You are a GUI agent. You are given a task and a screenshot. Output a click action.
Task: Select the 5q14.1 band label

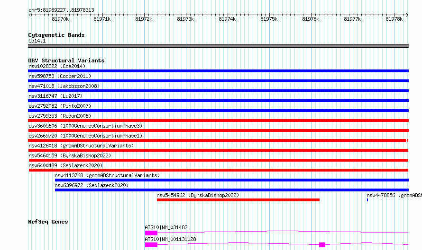tap(37, 41)
